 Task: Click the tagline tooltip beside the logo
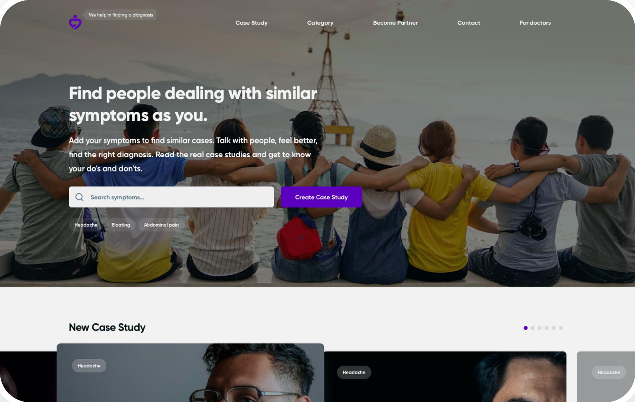[121, 15]
